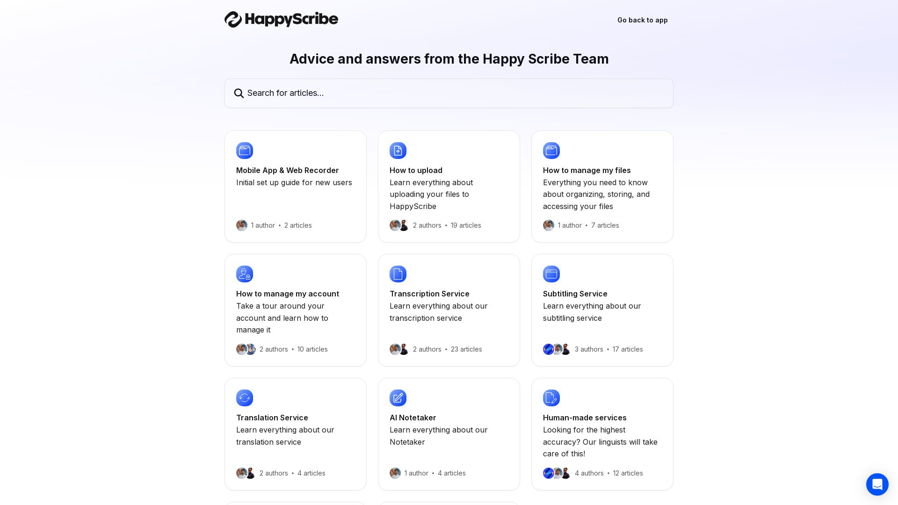Click '17 articles' in Subtitling Service card
This screenshot has height=505, width=898.
pos(628,349)
